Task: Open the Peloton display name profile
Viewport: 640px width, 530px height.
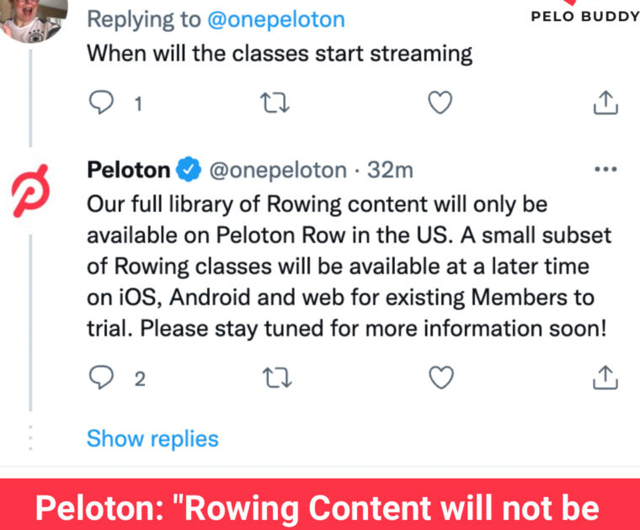Action: coord(128,171)
